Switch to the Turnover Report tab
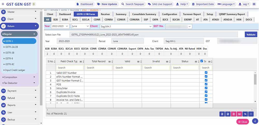Image resolution: width=259 pixels, height=125 pixels. click(x=192, y=14)
